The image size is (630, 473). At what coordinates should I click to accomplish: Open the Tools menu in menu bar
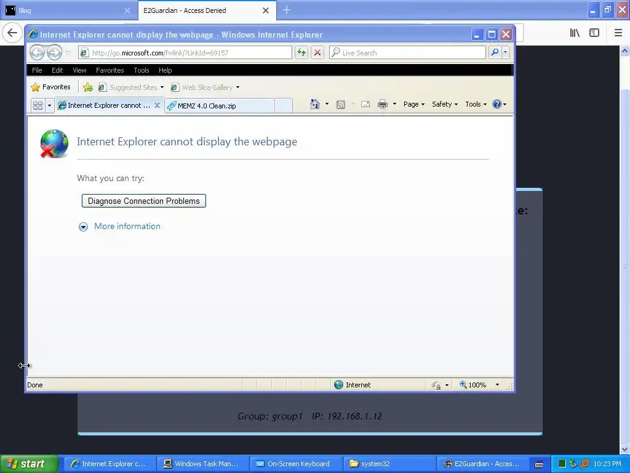[x=142, y=70]
